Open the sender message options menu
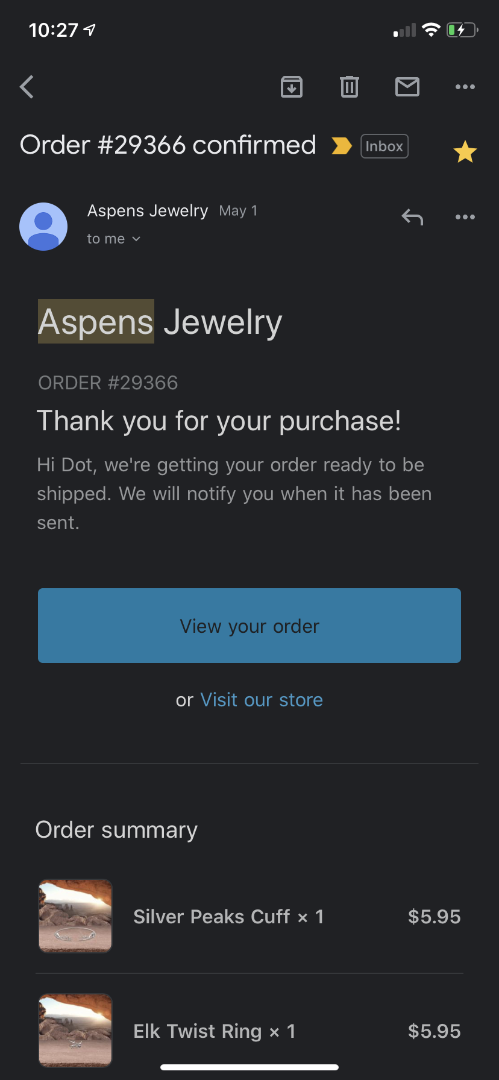This screenshot has width=499, height=1080. [x=465, y=217]
